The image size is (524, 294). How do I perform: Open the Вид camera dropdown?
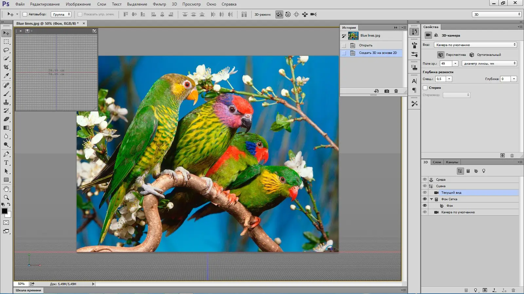[x=475, y=45]
